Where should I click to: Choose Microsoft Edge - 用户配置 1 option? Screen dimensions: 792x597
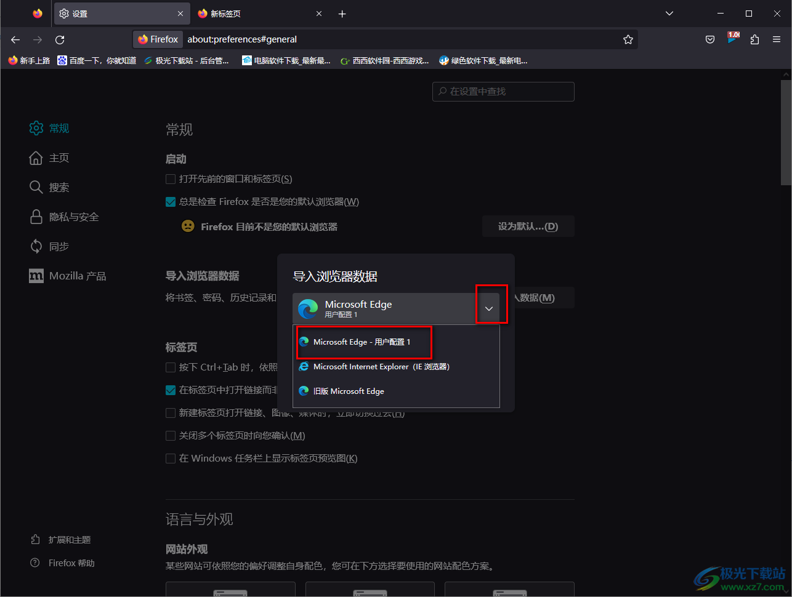pos(396,342)
